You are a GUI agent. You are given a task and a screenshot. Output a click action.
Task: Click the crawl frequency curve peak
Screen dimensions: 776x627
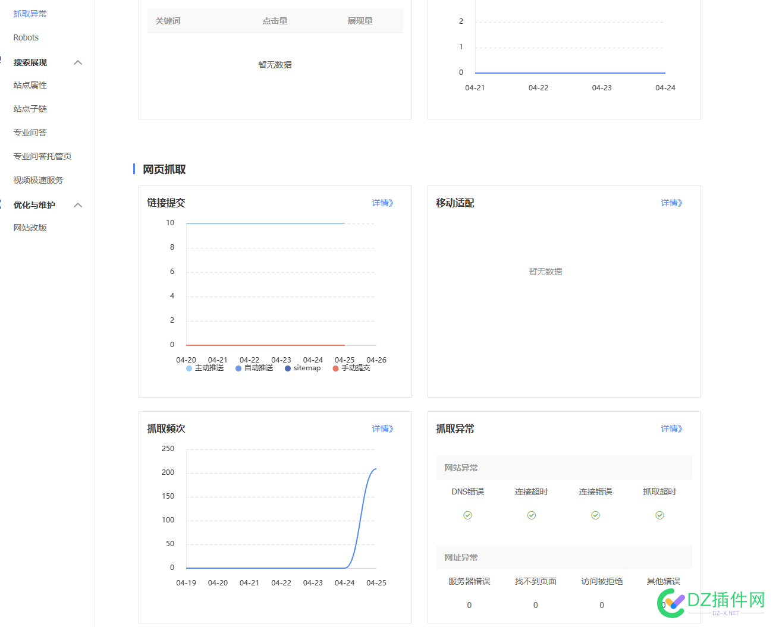coord(375,469)
